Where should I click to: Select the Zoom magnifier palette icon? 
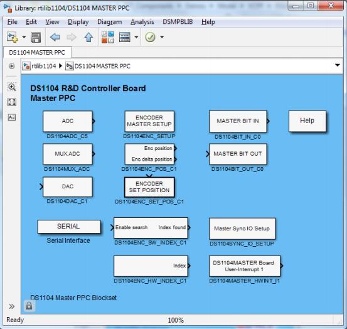coord(12,87)
